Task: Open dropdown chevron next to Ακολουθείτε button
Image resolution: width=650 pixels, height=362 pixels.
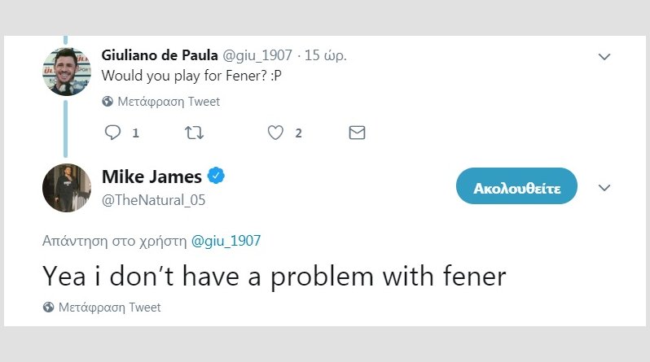Action: tap(604, 188)
